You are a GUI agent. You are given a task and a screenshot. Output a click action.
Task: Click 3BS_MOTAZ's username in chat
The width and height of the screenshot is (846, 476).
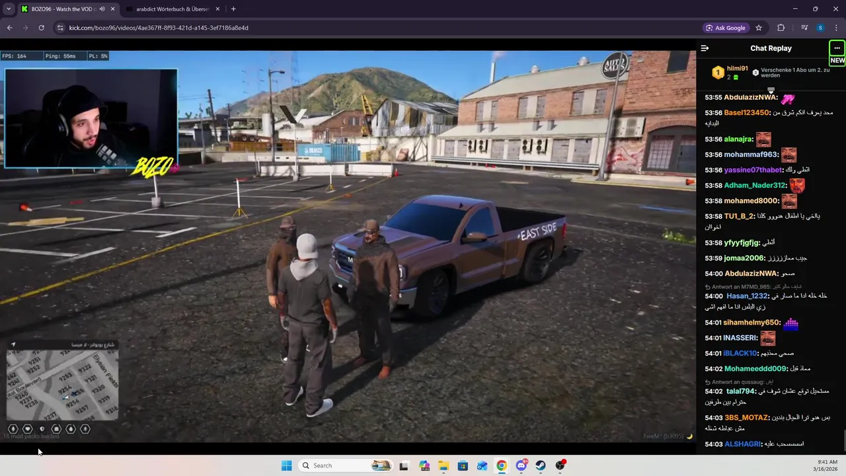click(747, 418)
